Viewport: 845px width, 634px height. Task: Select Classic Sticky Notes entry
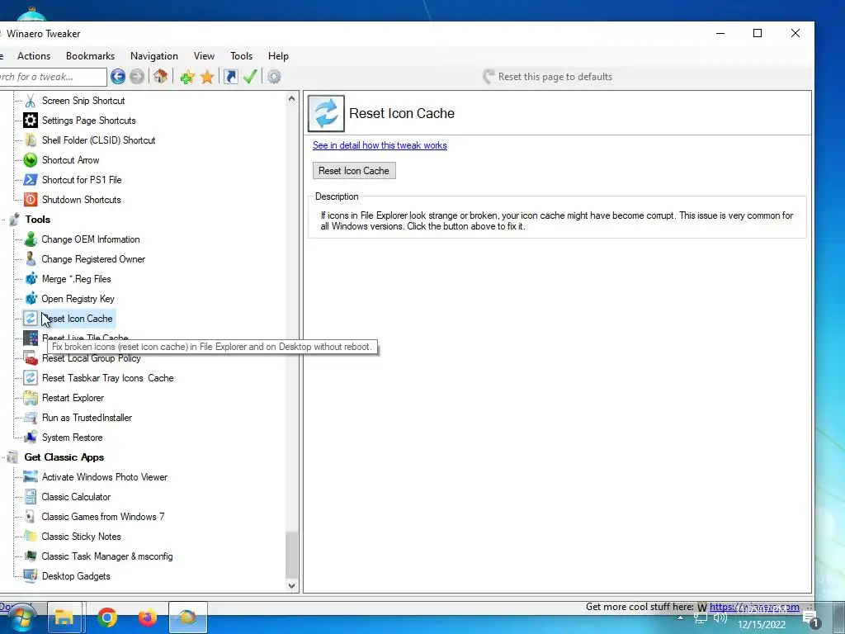coord(82,537)
